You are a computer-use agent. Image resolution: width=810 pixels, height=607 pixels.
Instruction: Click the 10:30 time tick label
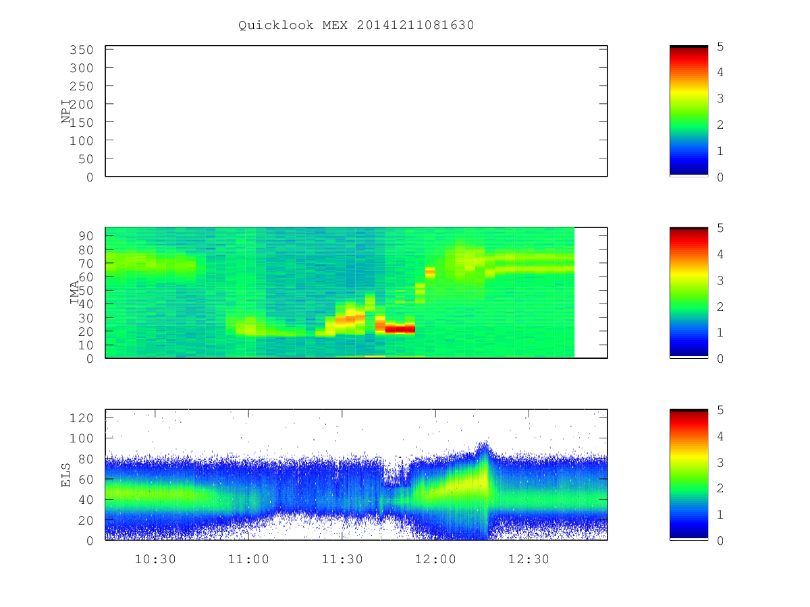coord(155,559)
